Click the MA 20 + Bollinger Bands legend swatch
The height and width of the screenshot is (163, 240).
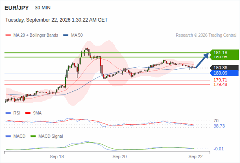pyautogui.click(x=8, y=35)
